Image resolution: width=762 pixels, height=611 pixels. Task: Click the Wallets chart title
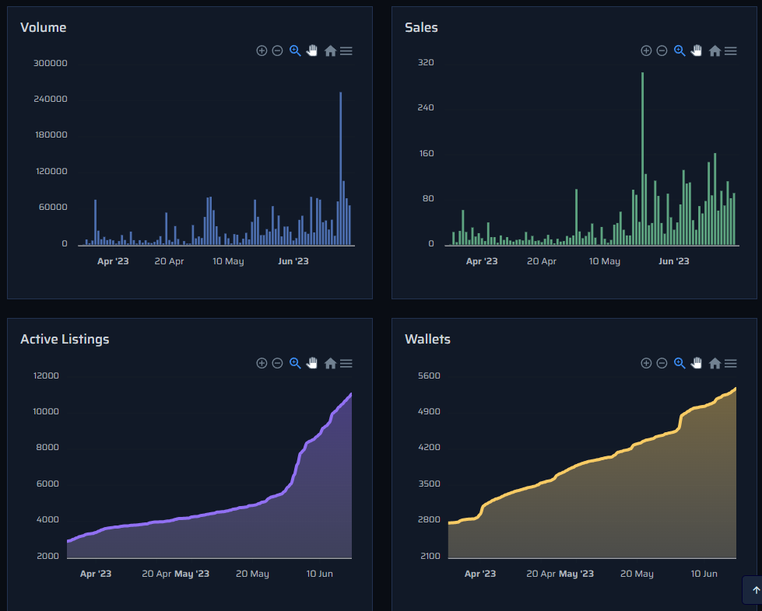(427, 339)
